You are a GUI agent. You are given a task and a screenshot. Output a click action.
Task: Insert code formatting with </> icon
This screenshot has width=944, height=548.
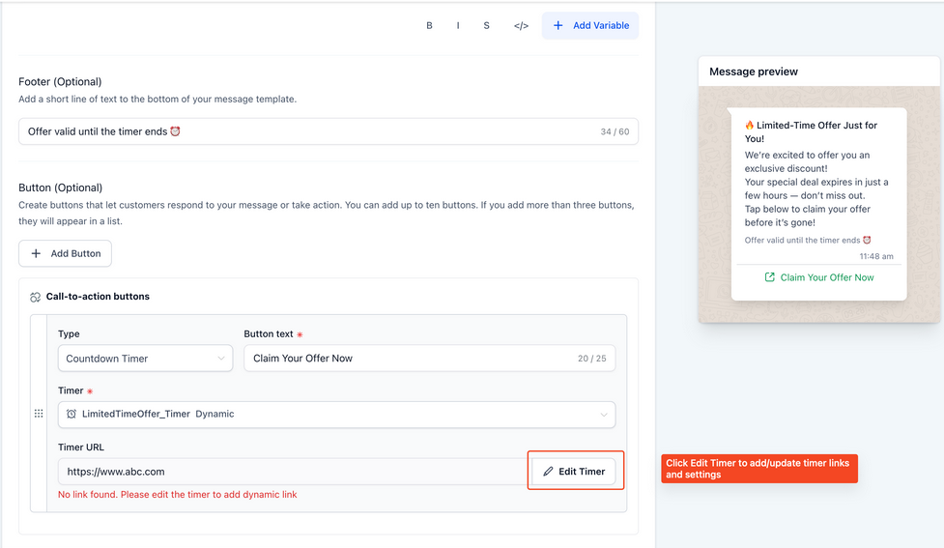(x=521, y=26)
